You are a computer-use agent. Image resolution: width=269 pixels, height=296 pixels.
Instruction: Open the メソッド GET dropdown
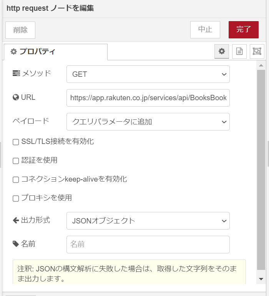coord(148,74)
